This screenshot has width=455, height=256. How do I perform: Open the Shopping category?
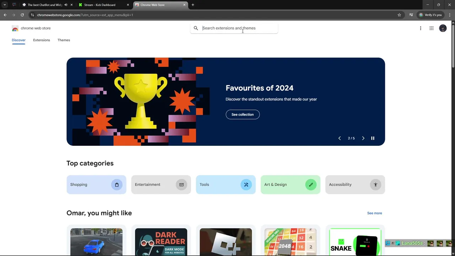pyautogui.click(x=96, y=185)
